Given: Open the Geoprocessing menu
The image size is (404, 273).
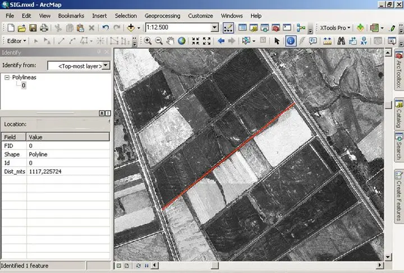Looking at the screenshot, I should (x=162, y=16).
